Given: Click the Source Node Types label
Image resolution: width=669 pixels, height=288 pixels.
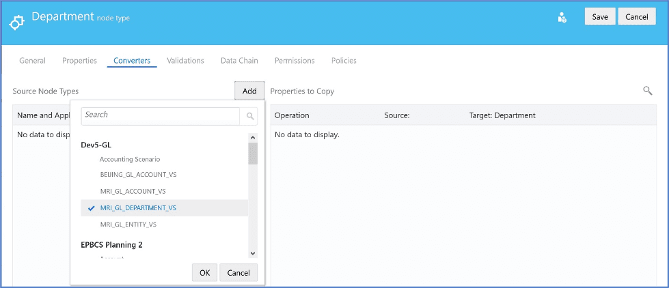Looking at the screenshot, I should tap(46, 91).
